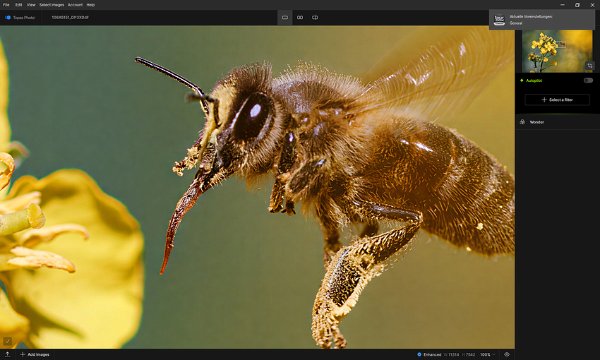Open the View menu

click(31, 5)
